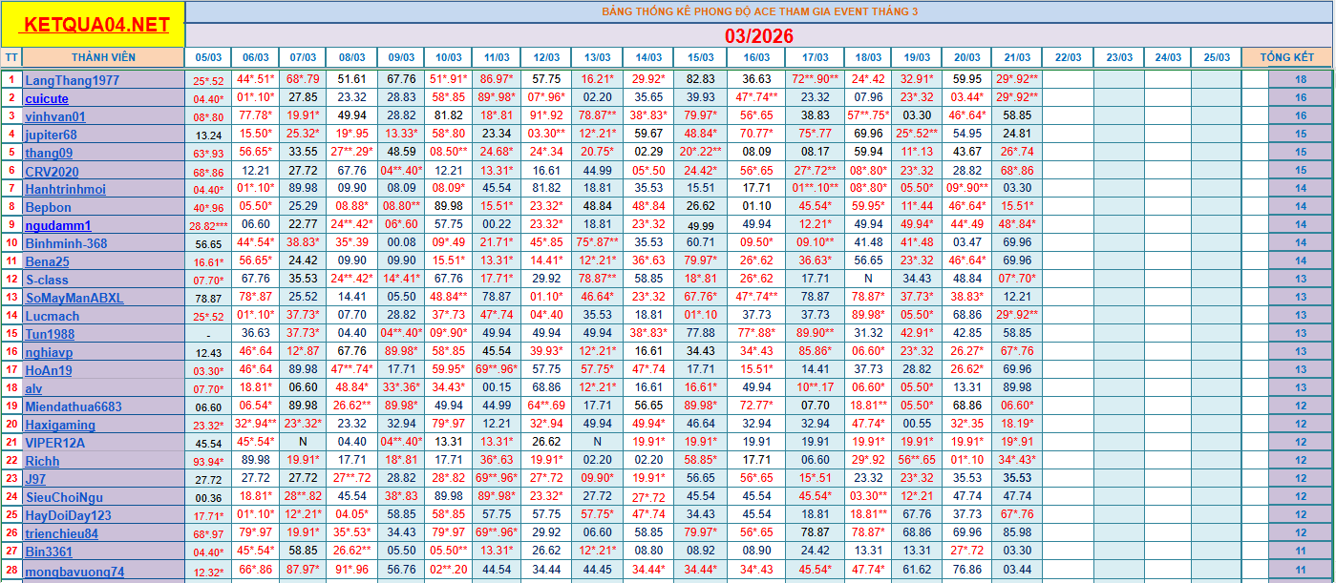The image size is (1336, 583).
Task: Select LangThang1977's total cell 18
Action: [1301, 80]
